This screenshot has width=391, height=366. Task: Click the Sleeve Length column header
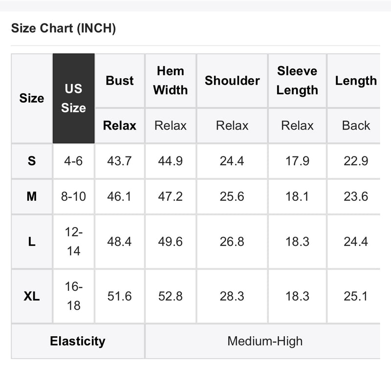tap(297, 81)
